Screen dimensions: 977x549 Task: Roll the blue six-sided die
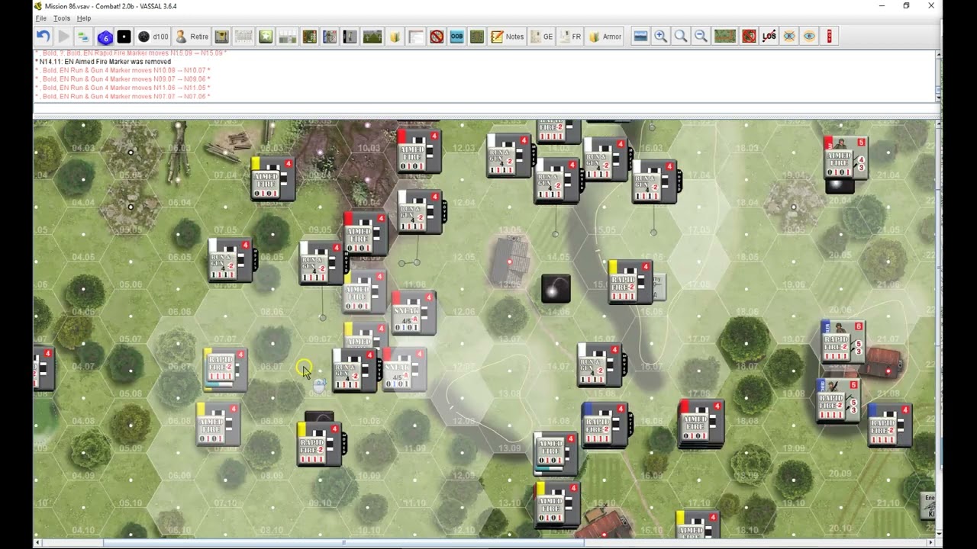click(x=105, y=37)
